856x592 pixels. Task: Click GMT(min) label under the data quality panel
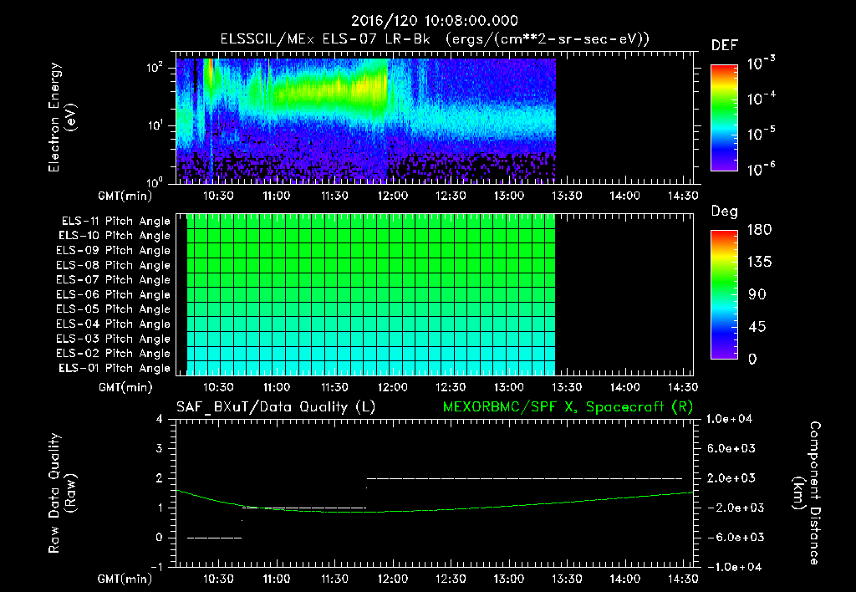click(125, 579)
